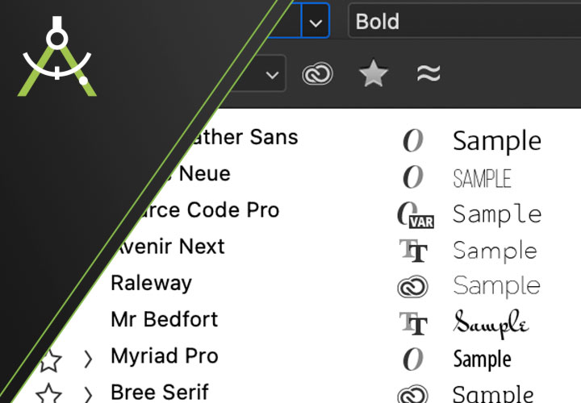
Task: Click the Bold font style field
Action: [465, 21]
